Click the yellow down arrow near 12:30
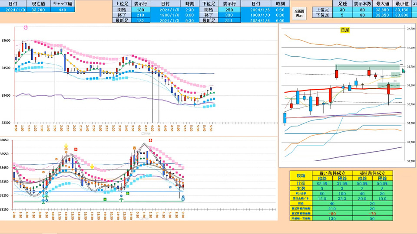Image resolution: width=417 pixels, height=234 pixels. (66, 146)
